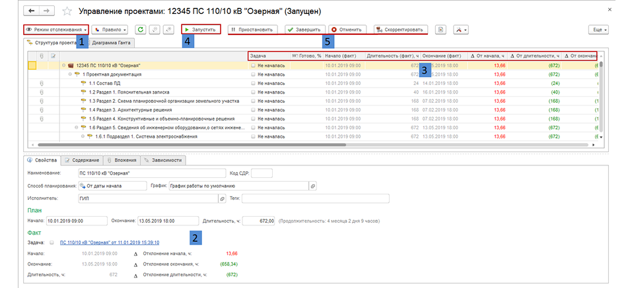Open the График field selection icon
Image resolution: width=634 pixels, height=288 pixels.
tap(313, 186)
